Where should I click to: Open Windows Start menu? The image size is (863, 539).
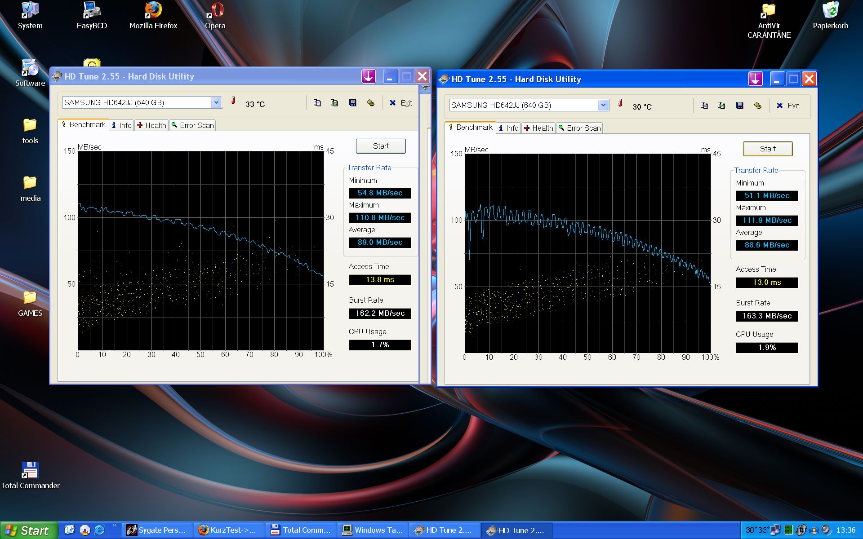pos(28,530)
